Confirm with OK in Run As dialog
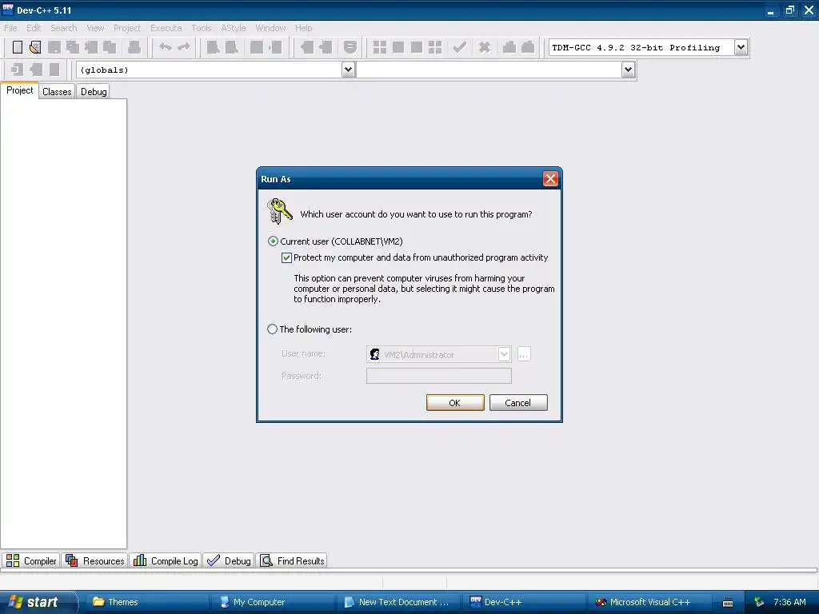The image size is (819, 614). (455, 403)
